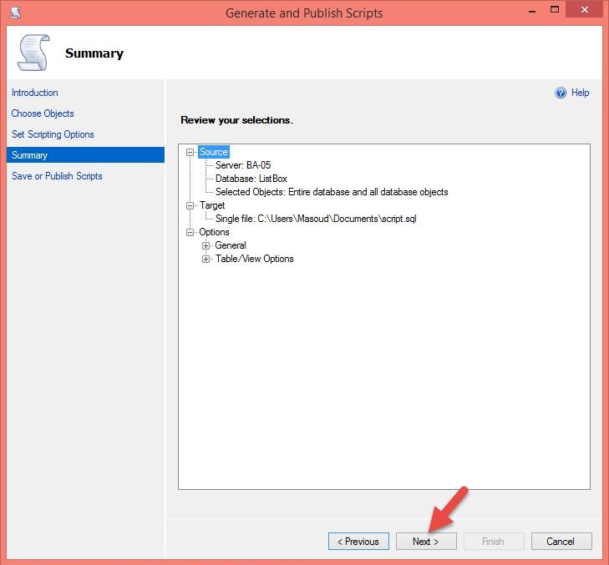The height and width of the screenshot is (565, 609).
Task: Select the General tree item
Action: (x=231, y=245)
